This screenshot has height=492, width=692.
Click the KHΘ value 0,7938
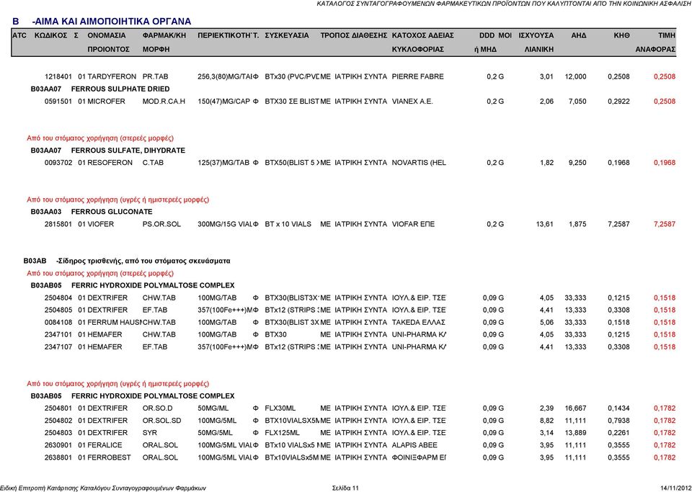(618, 421)
